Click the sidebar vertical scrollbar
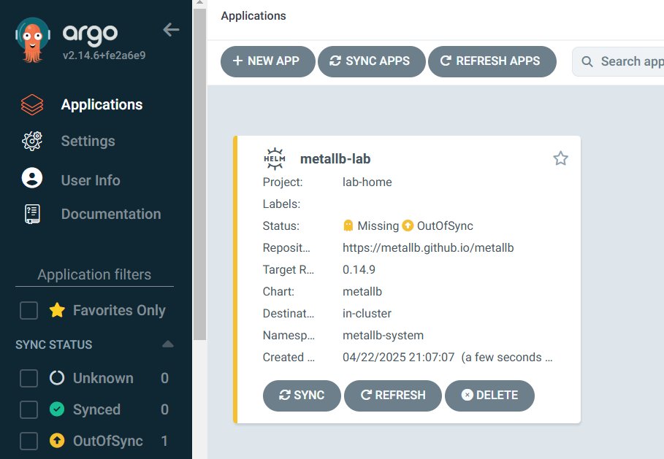 tap(199, 174)
